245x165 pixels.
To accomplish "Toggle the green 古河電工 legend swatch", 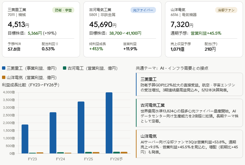I will pos(65,68).
